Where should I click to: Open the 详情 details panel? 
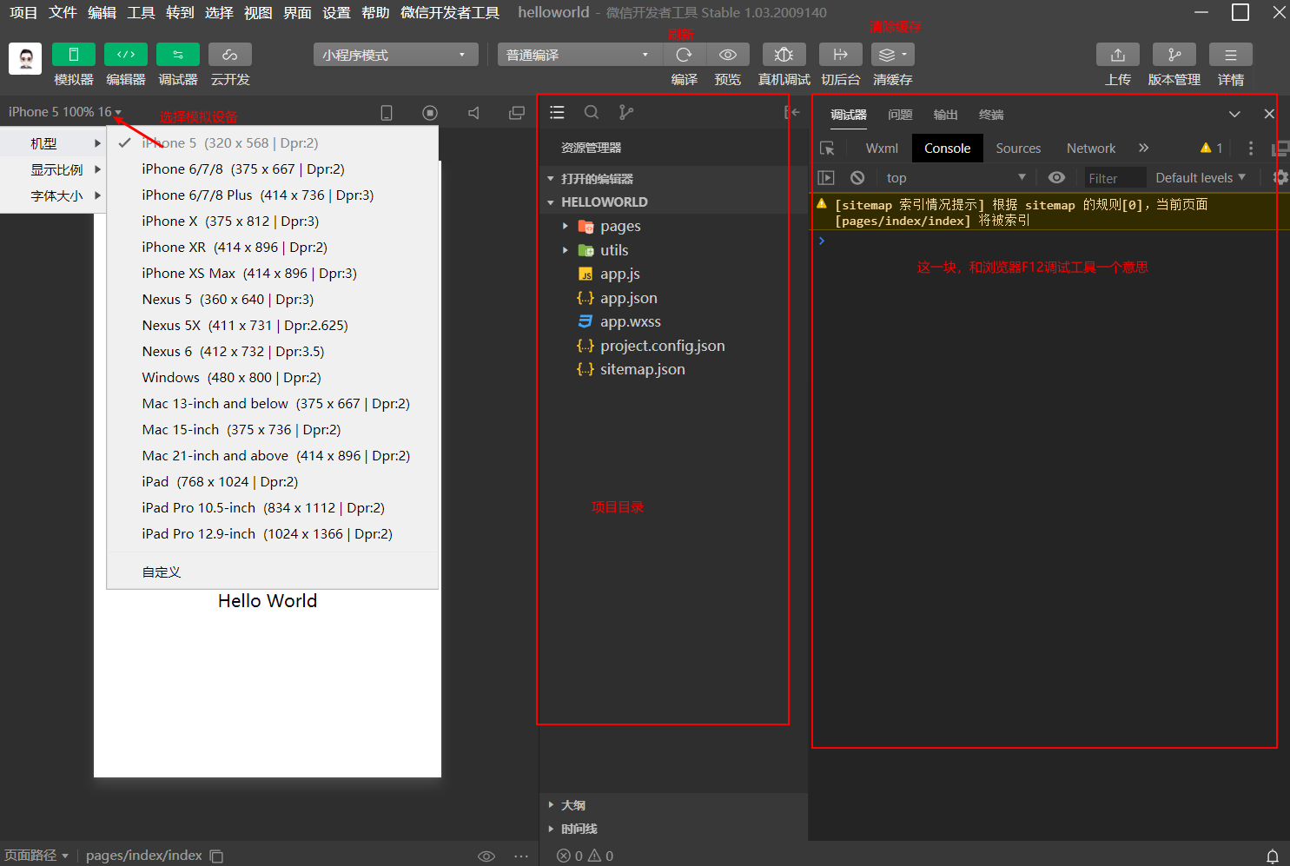[1231, 55]
